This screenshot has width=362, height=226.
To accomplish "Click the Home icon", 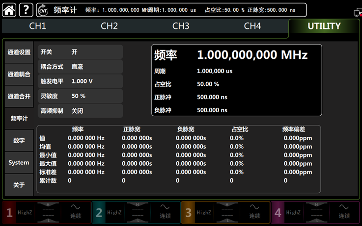I will (9, 9).
